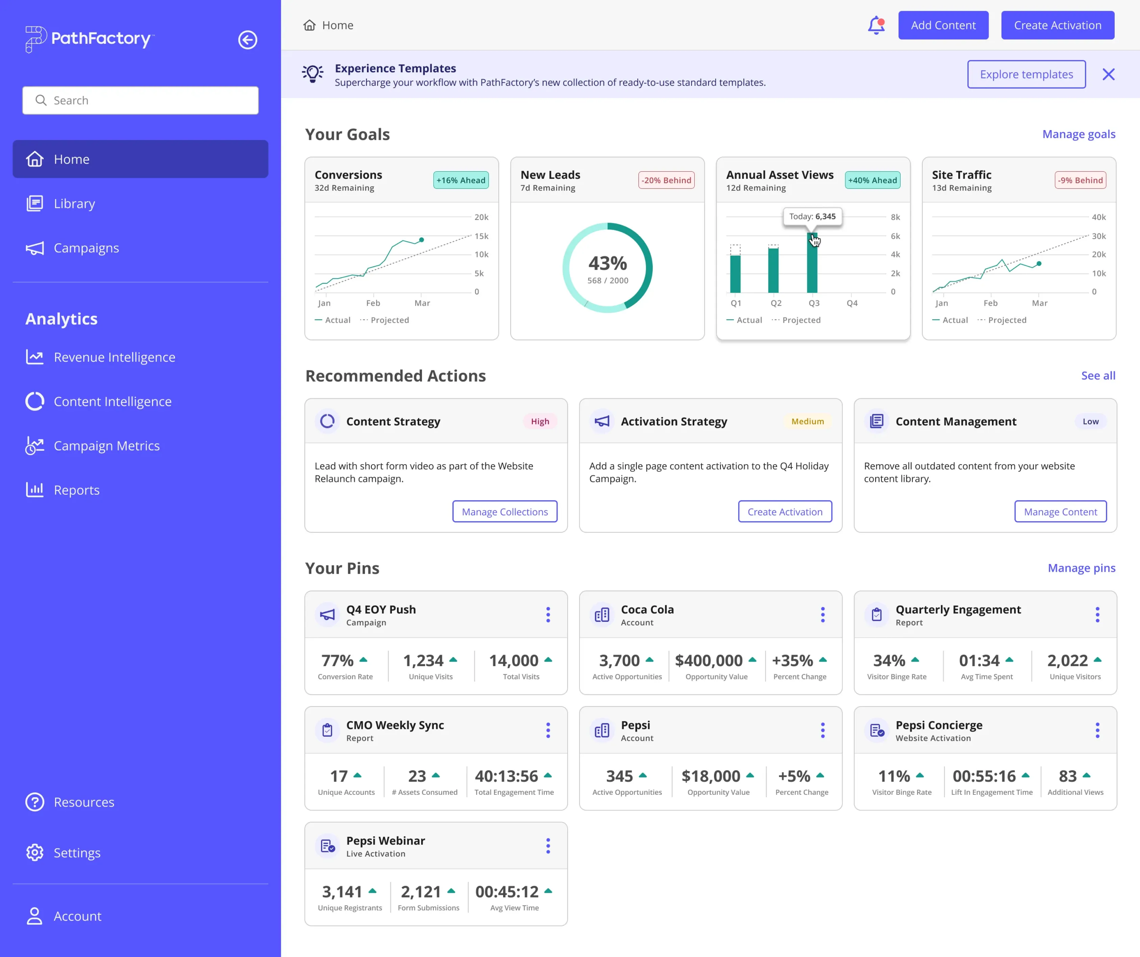Image resolution: width=1140 pixels, height=957 pixels.
Task: Click the Q4 EOY Push campaign icon
Action: point(327,614)
